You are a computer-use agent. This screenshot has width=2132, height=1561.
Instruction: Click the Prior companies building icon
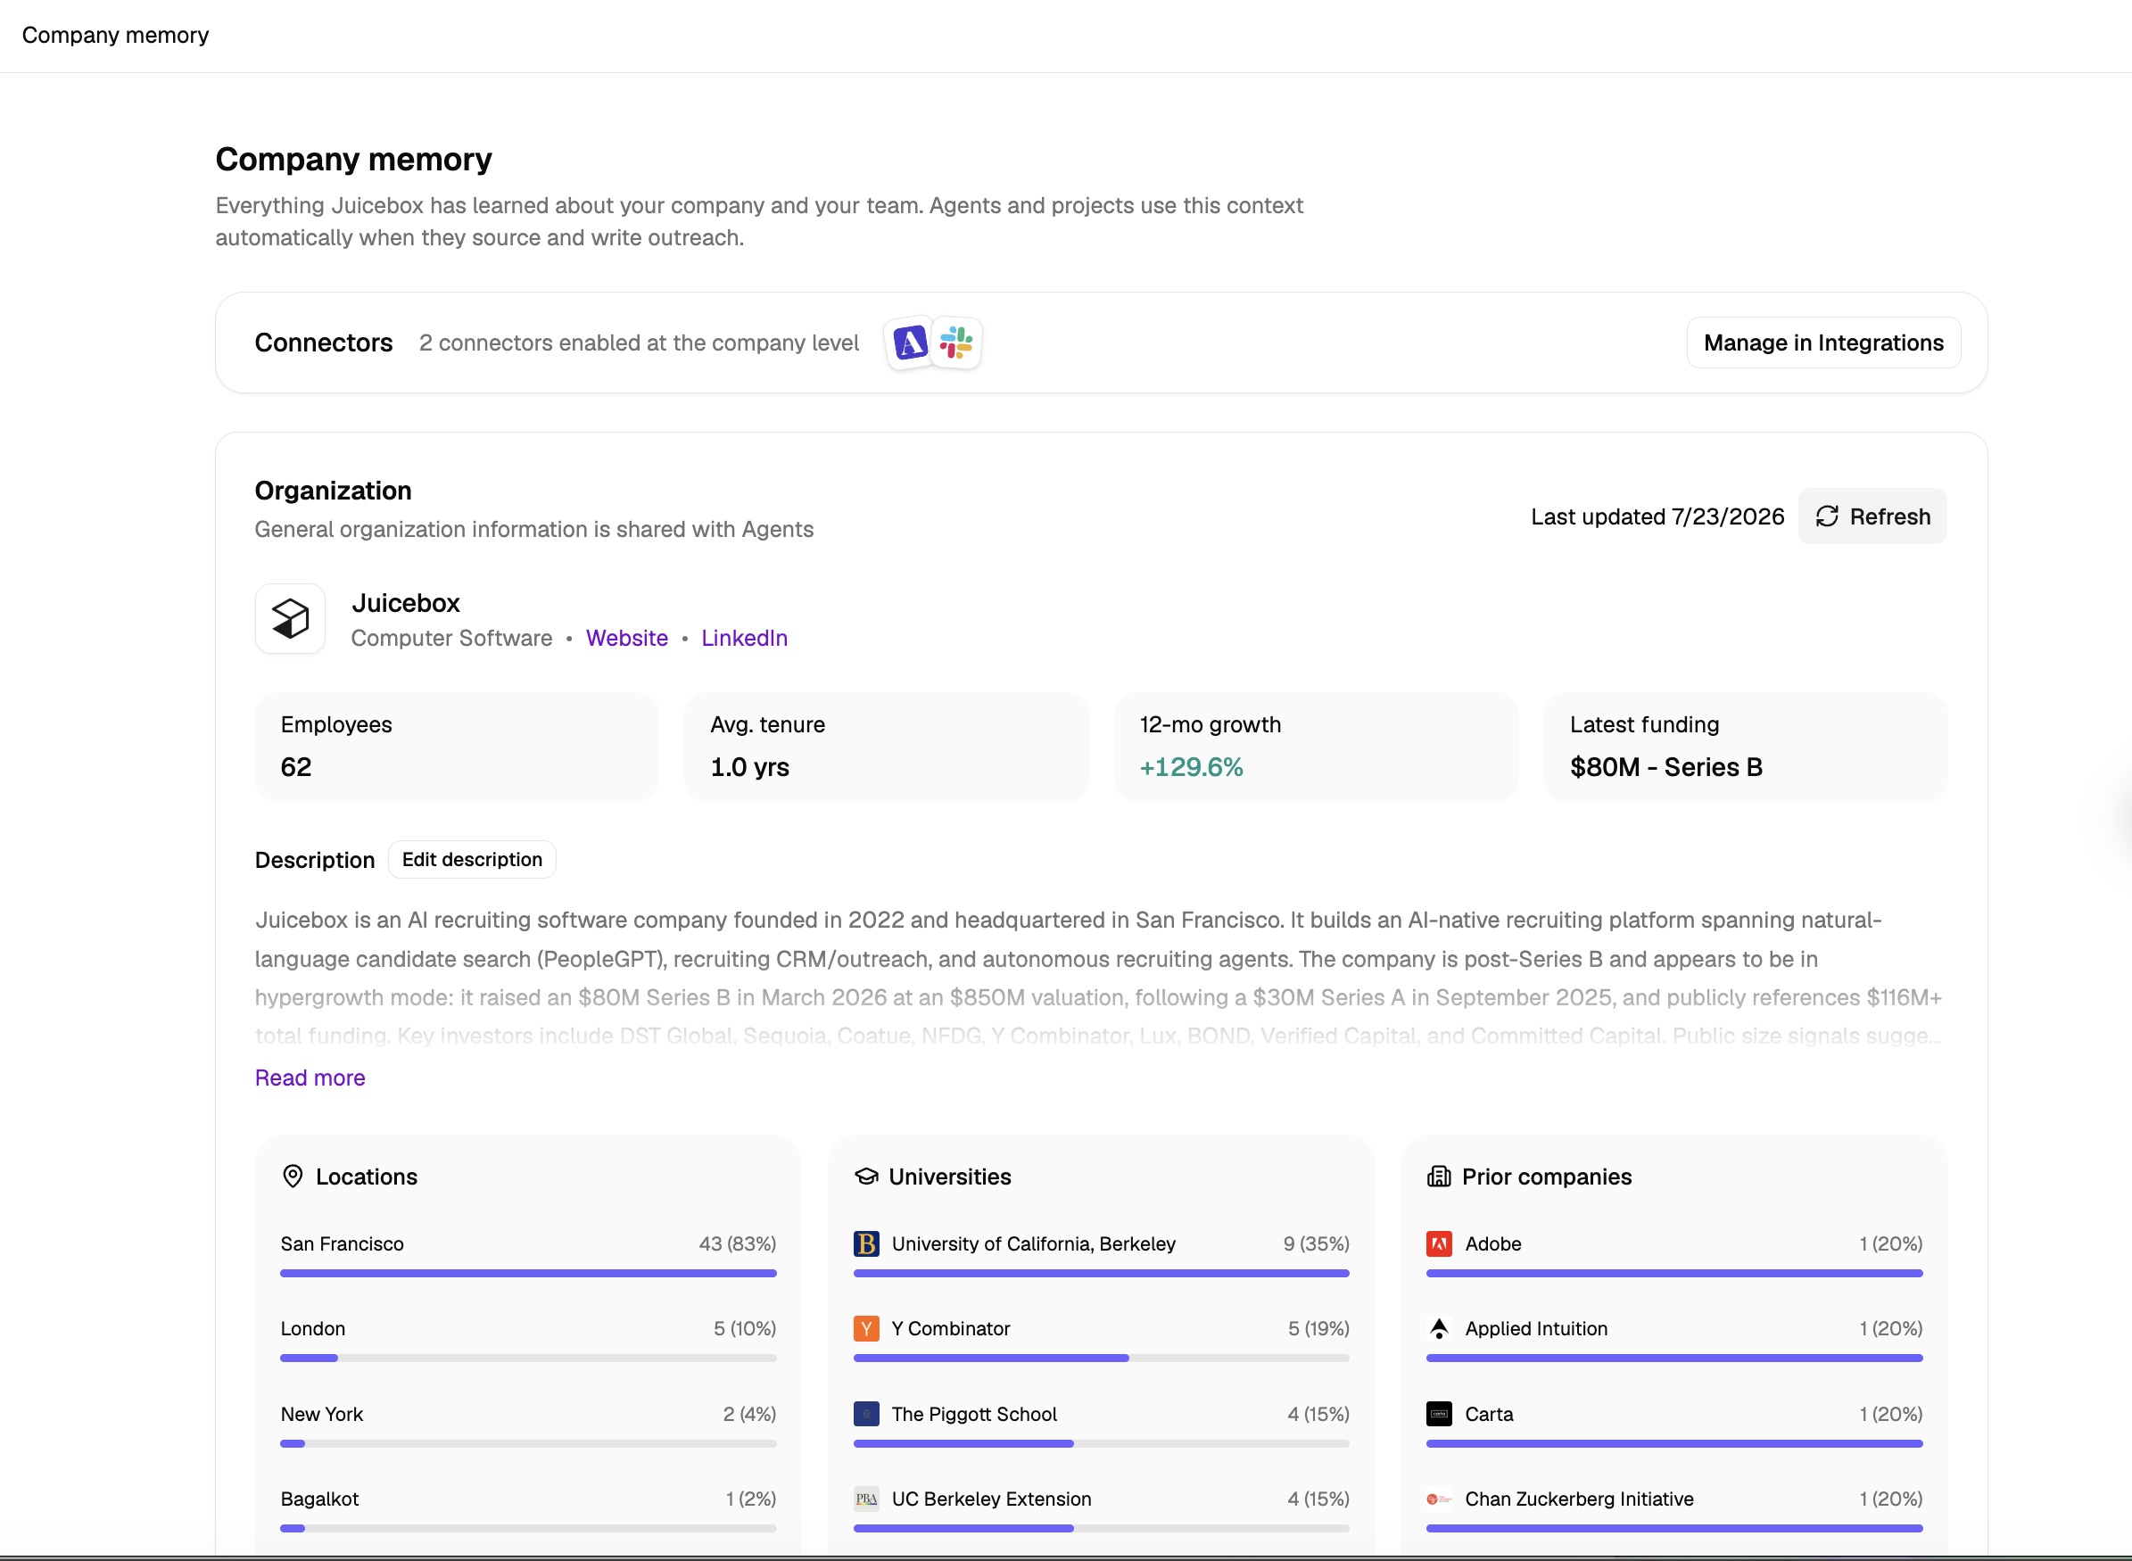click(1439, 1177)
